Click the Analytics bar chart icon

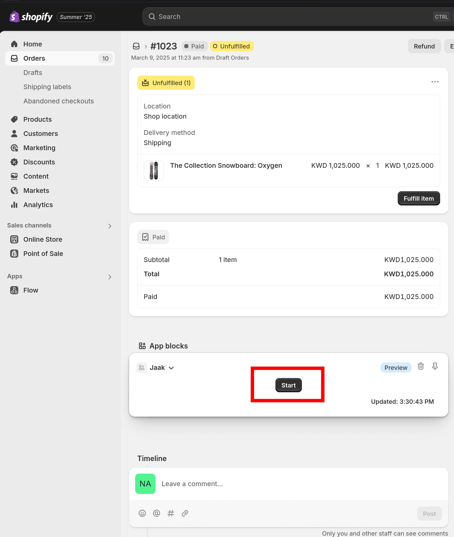pyautogui.click(x=14, y=205)
